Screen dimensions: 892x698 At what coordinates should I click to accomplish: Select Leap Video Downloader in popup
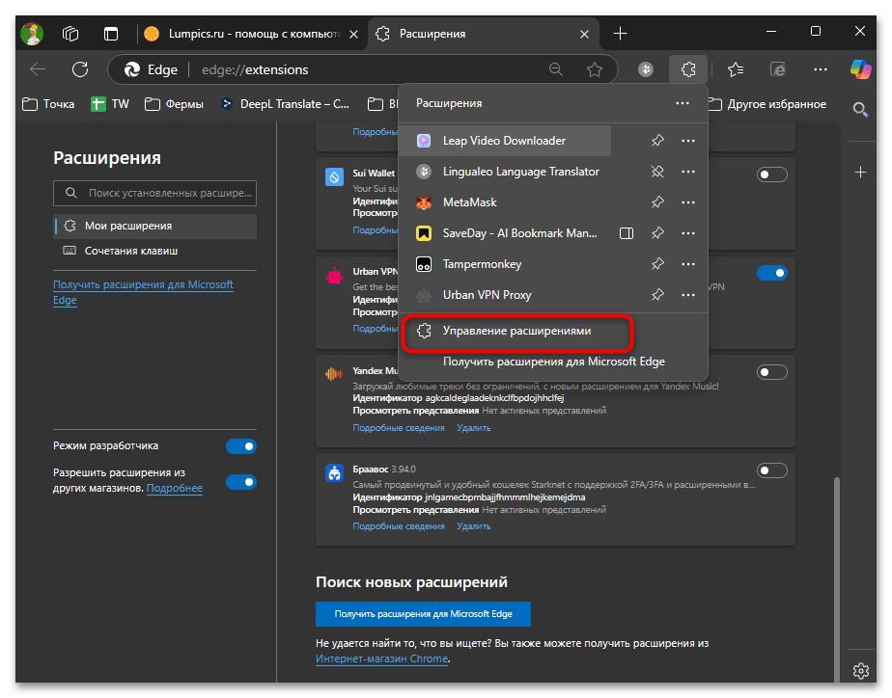click(505, 141)
